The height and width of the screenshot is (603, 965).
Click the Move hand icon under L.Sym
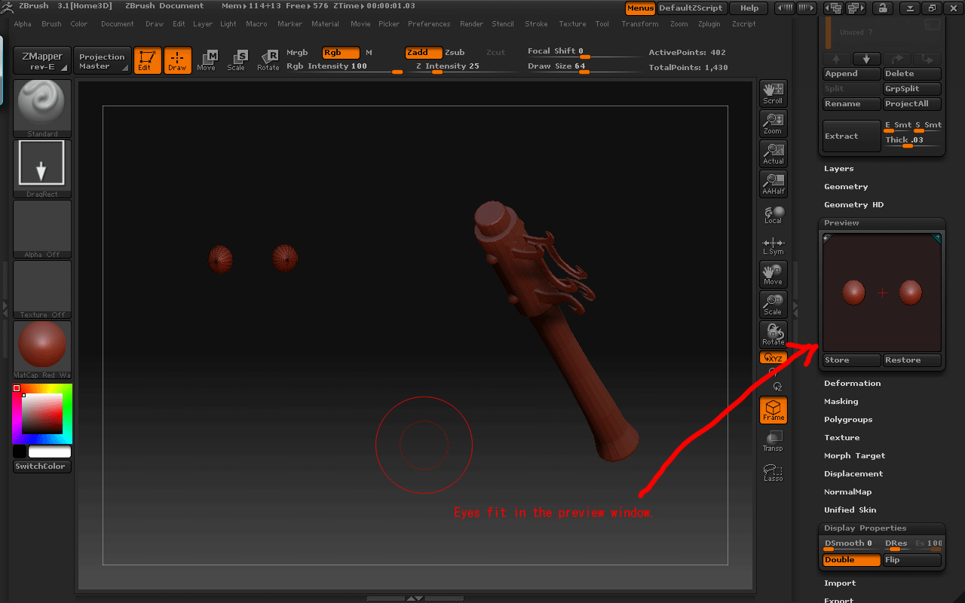[773, 274]
